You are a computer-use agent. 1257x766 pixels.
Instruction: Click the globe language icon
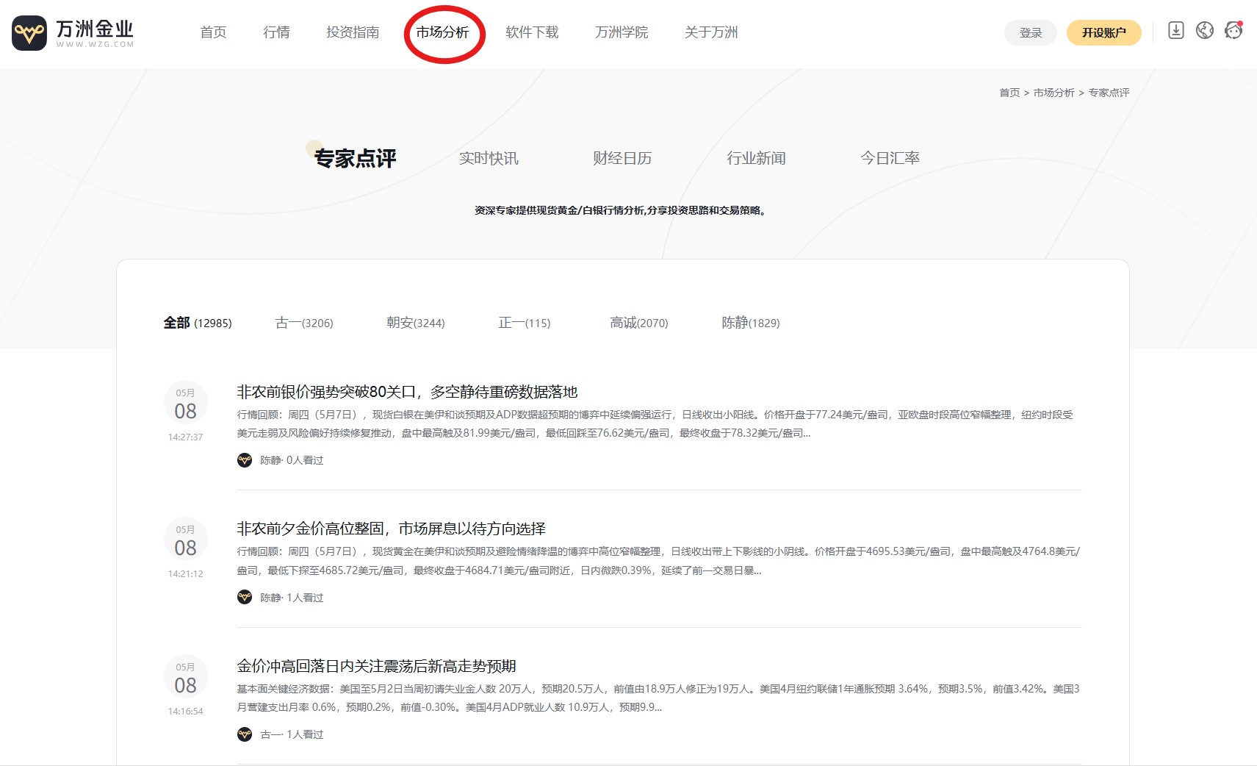tap(1205, 30)
